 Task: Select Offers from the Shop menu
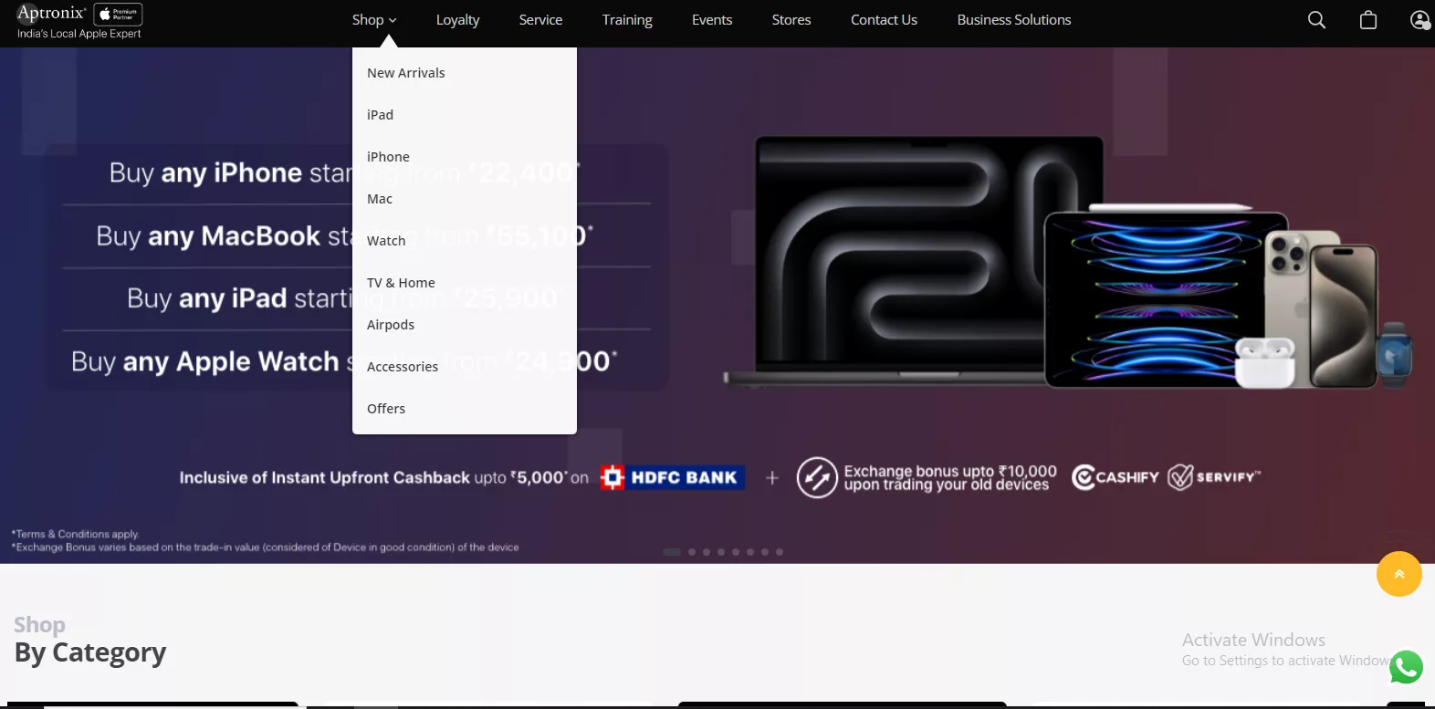tap(386, 409)
